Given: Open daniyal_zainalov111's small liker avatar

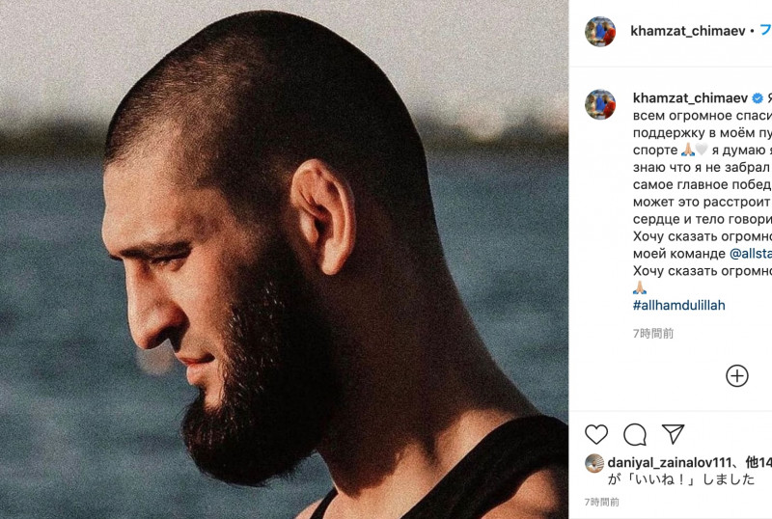Looking at the screenshot, I should [x=593, y=462].
